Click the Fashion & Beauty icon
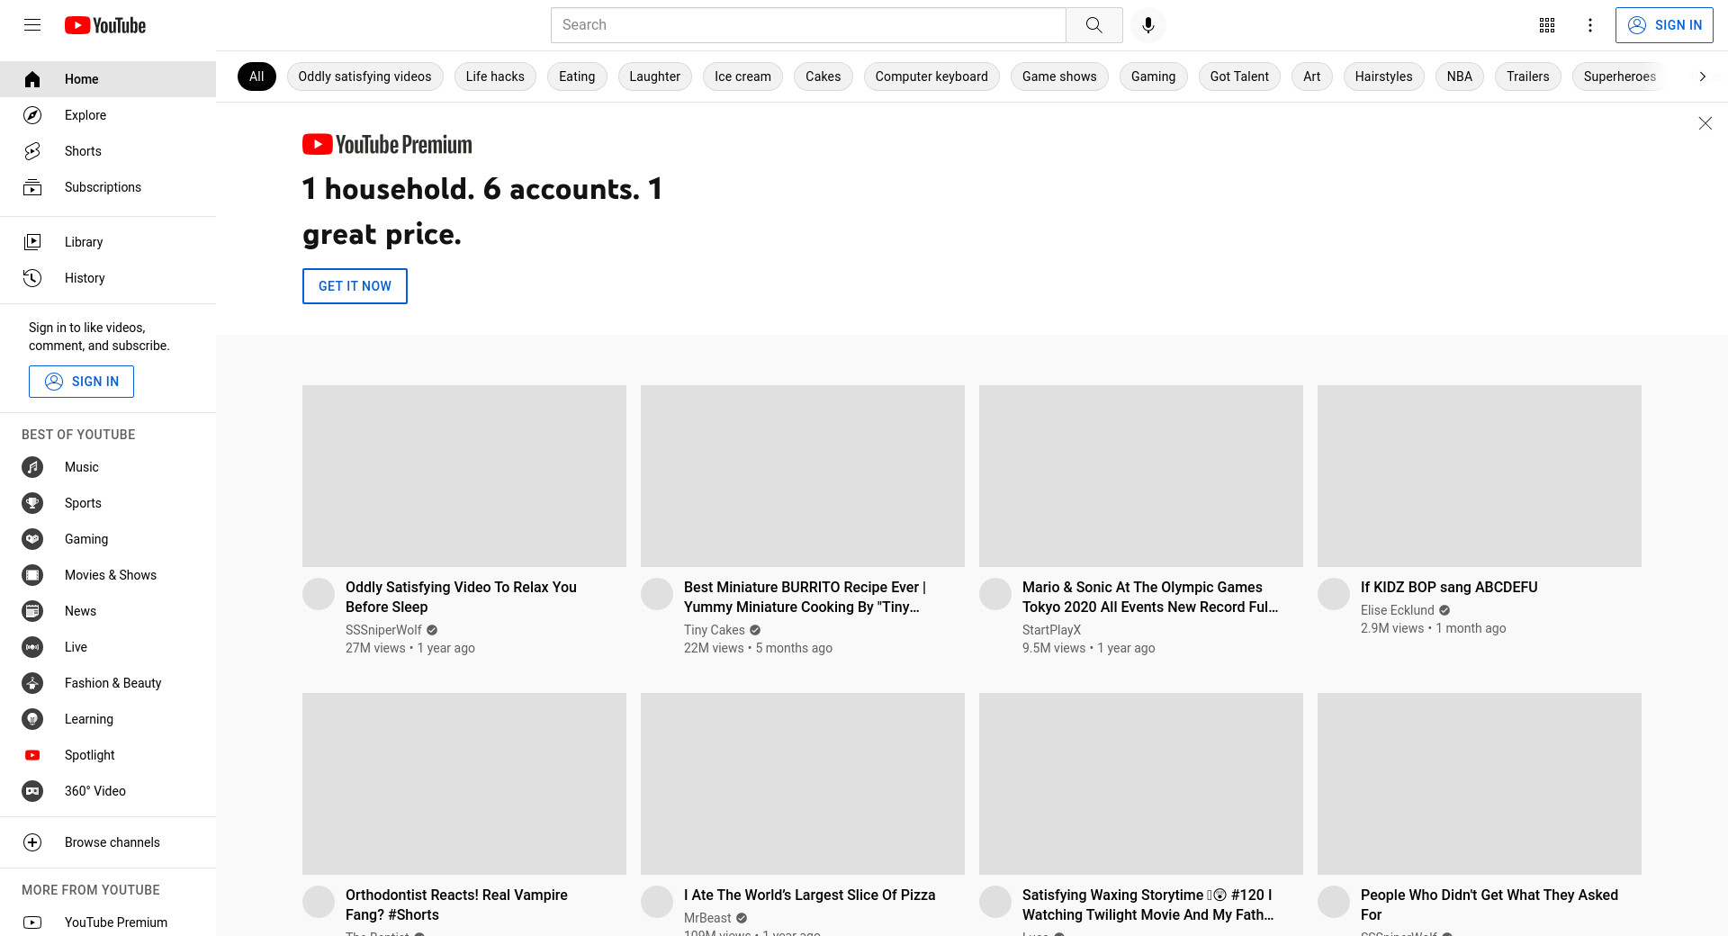The image size is (1728, 936). click(x=32, y=683)
